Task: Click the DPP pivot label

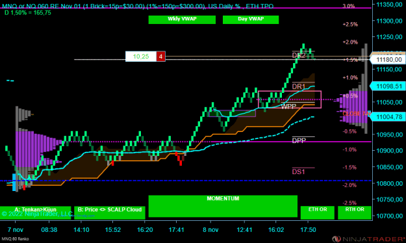Action: coord(299,140)
